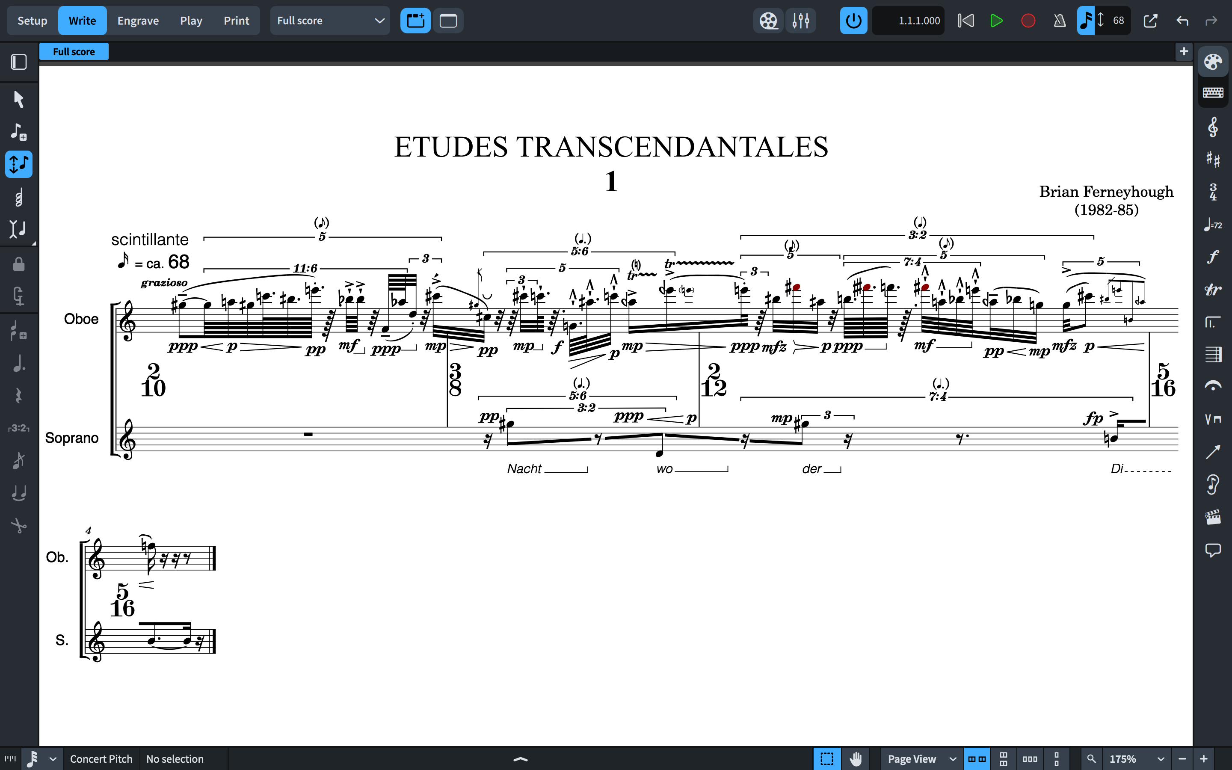Click Concert Pitch in the status bar
This screenshot has height=770, width=1232.
pos(101,759)
